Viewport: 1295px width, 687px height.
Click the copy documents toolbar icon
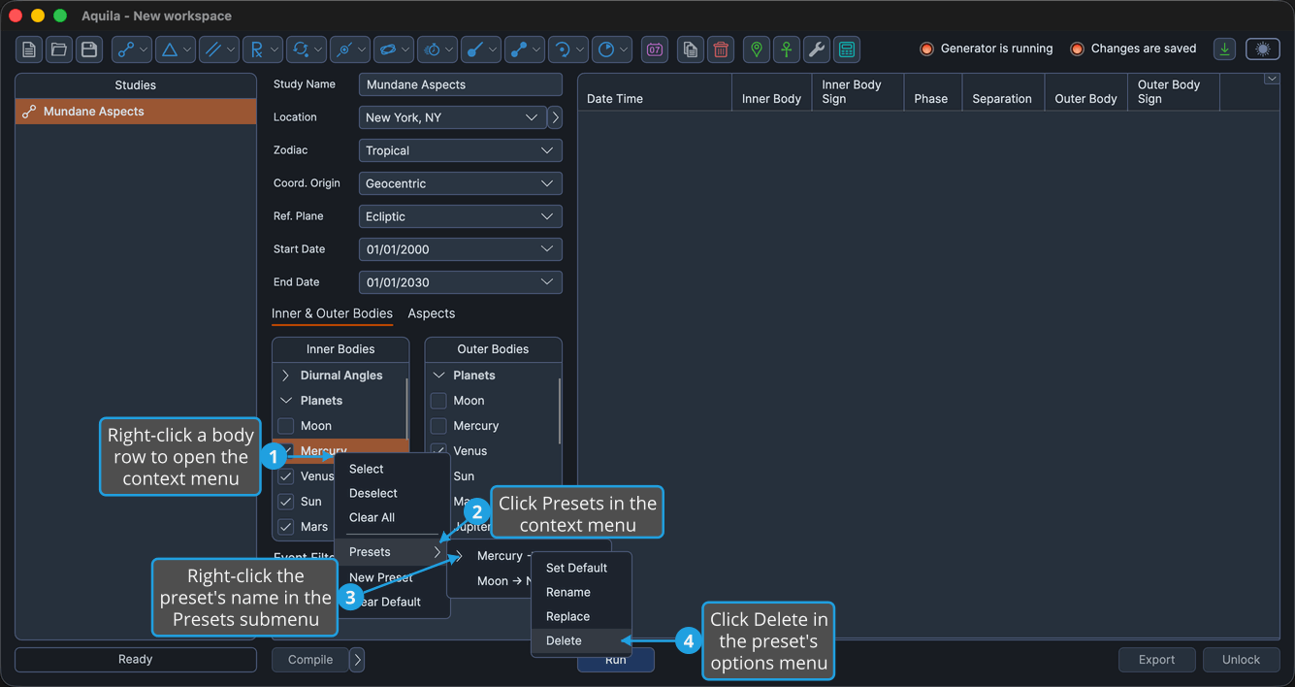[x=691, y=49]
